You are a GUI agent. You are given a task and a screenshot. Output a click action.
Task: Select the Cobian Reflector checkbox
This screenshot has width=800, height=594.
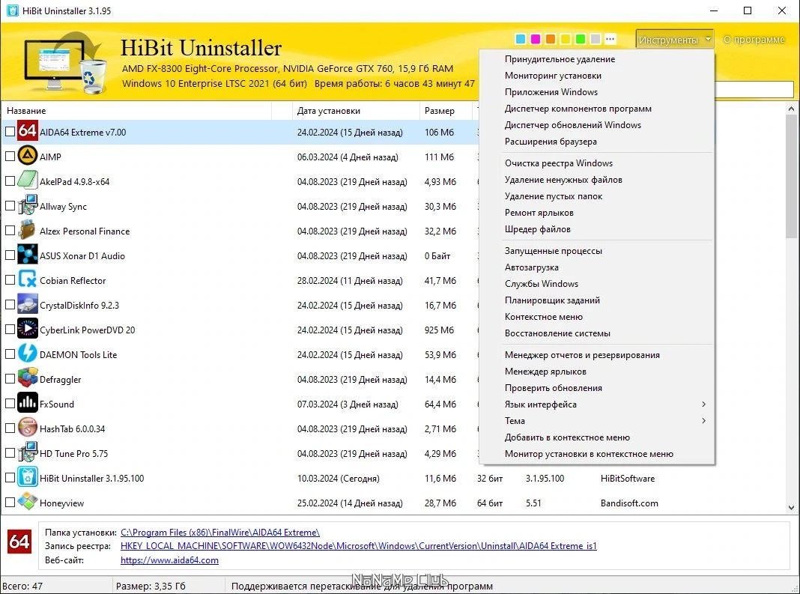[10, 279]
